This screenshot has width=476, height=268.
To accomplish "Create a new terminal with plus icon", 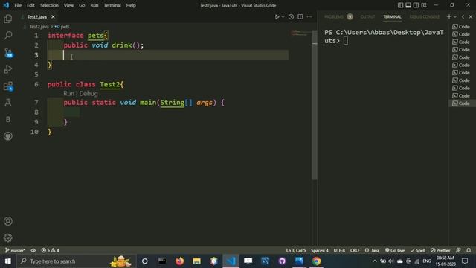I will pos(449,16).
